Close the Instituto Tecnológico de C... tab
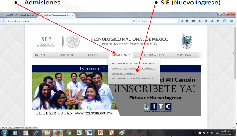Image resolution: width=237 pixels, height=137 pixels. tap(72, 15)
